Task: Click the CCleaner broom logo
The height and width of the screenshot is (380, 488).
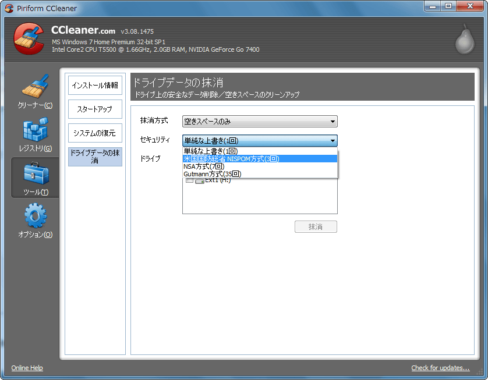Action: 28,38
